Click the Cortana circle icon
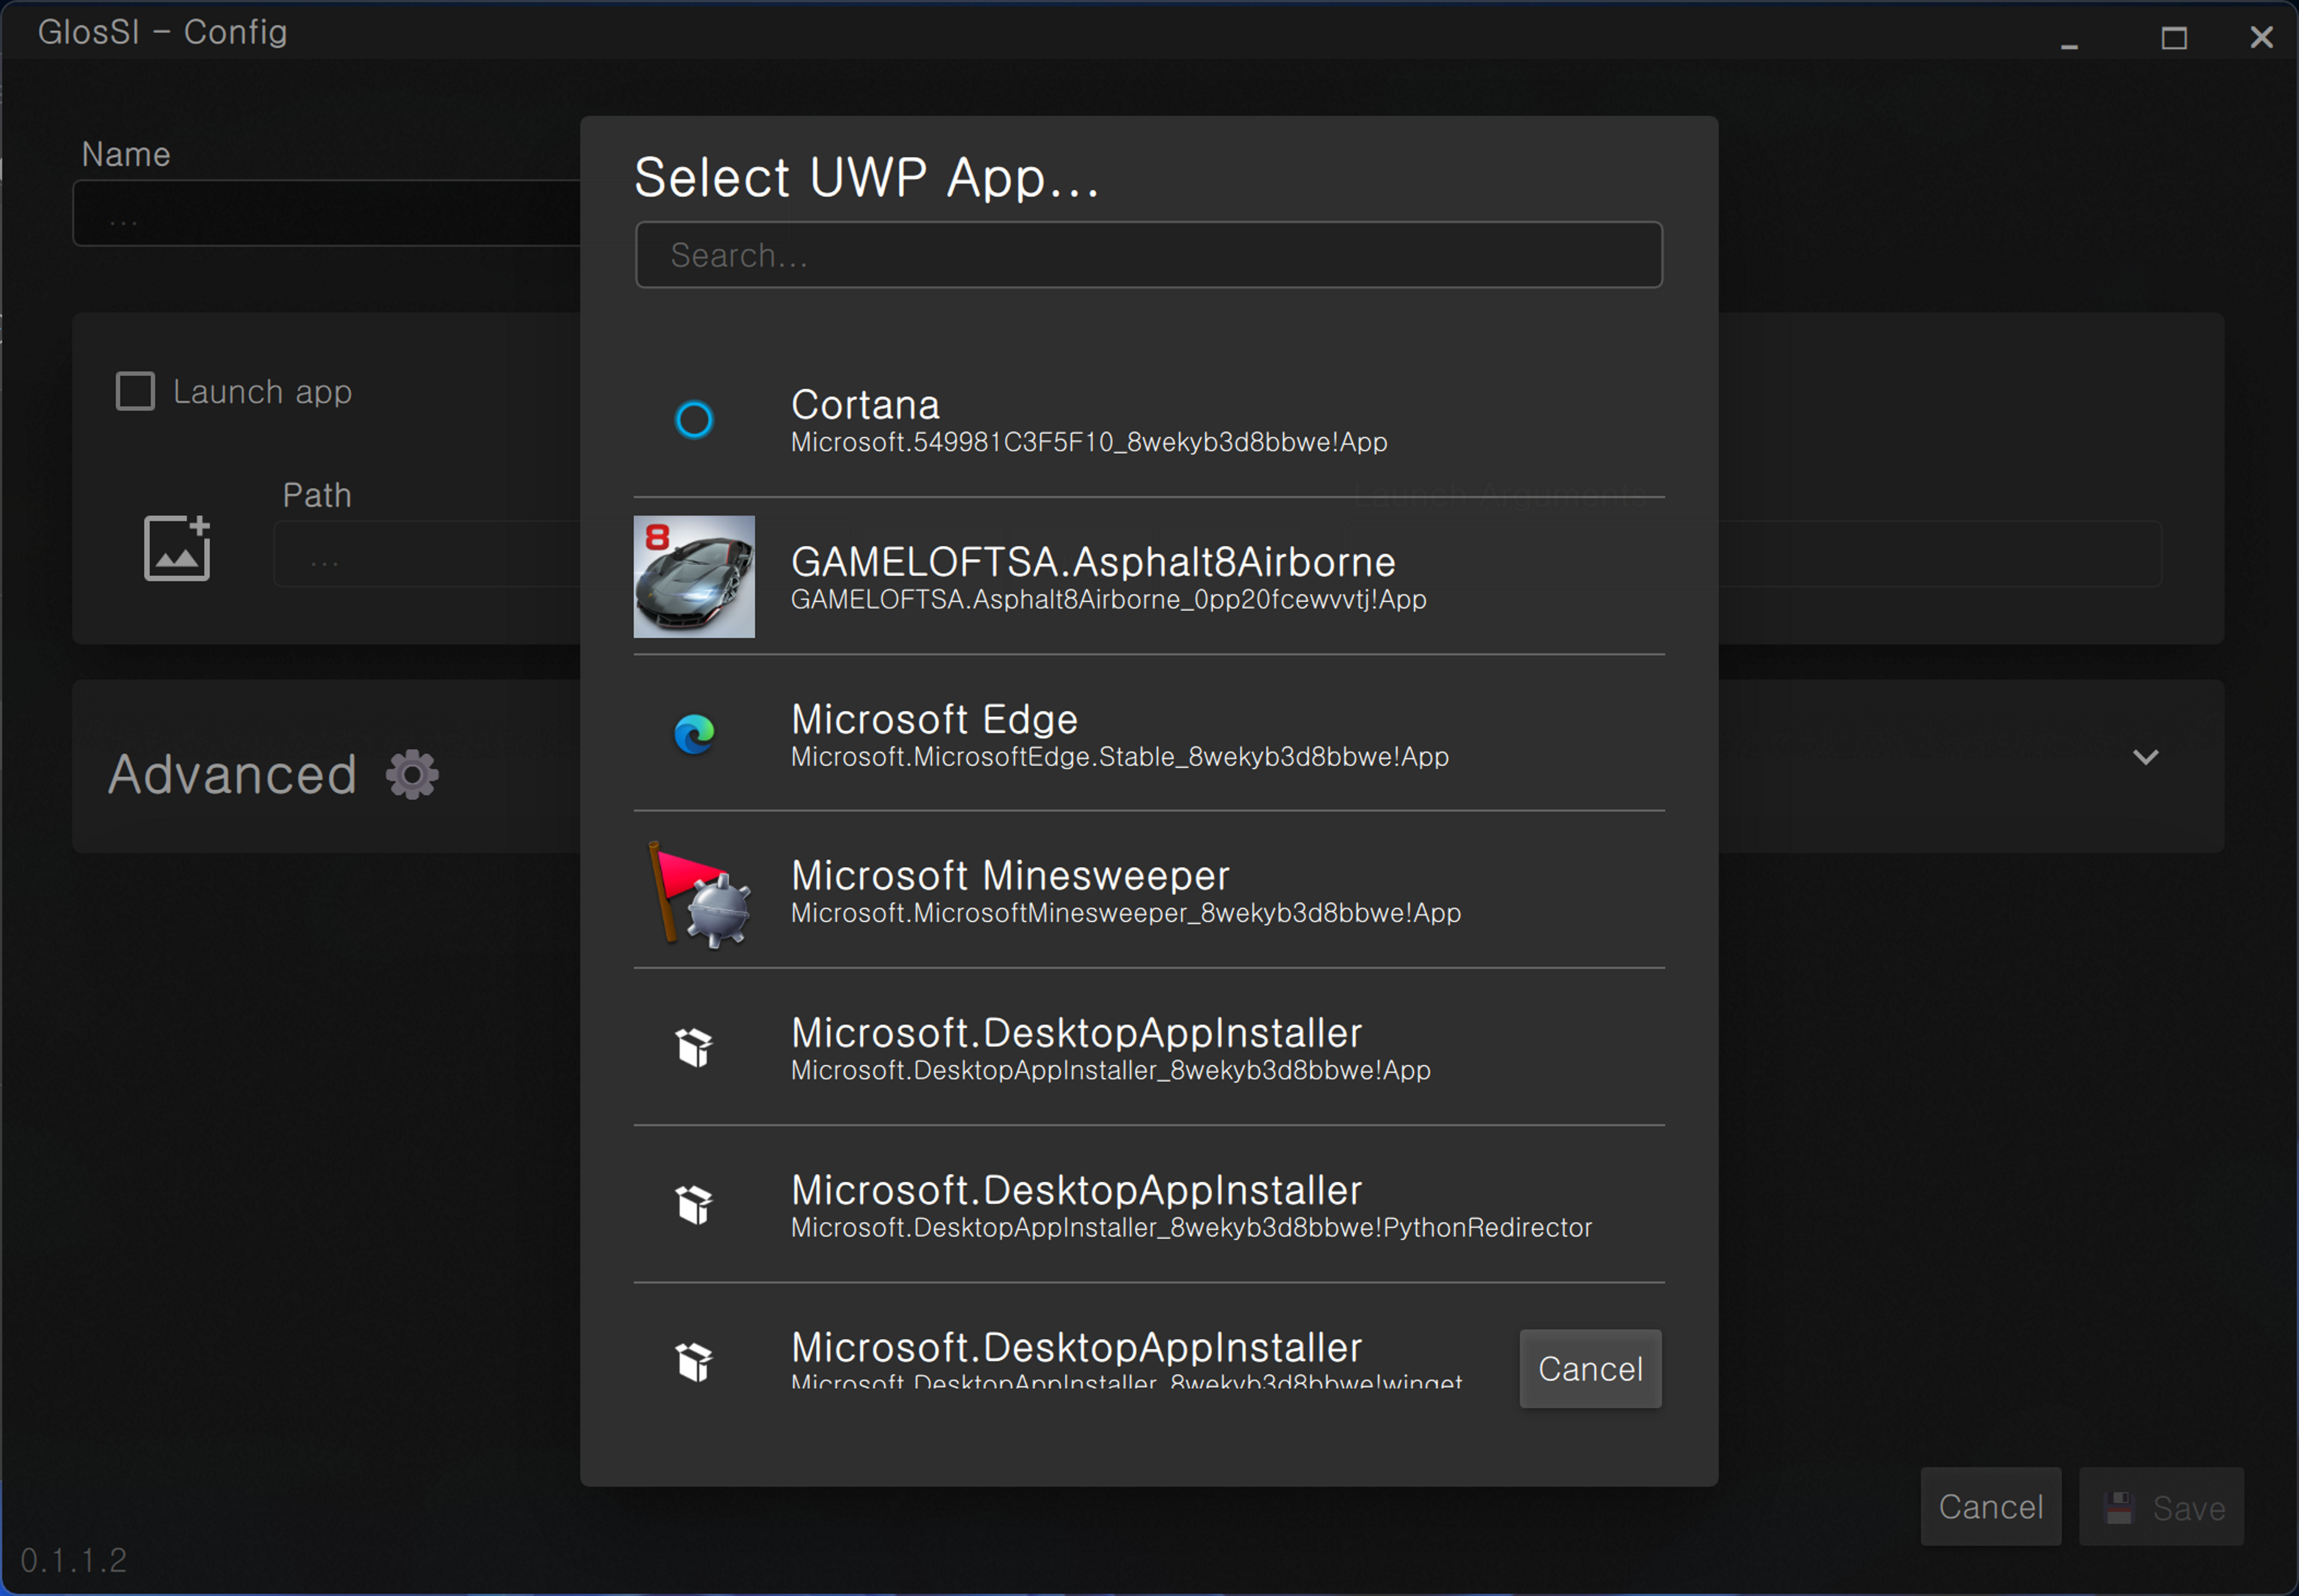The image size is (2299, 1596). [694, 419]
